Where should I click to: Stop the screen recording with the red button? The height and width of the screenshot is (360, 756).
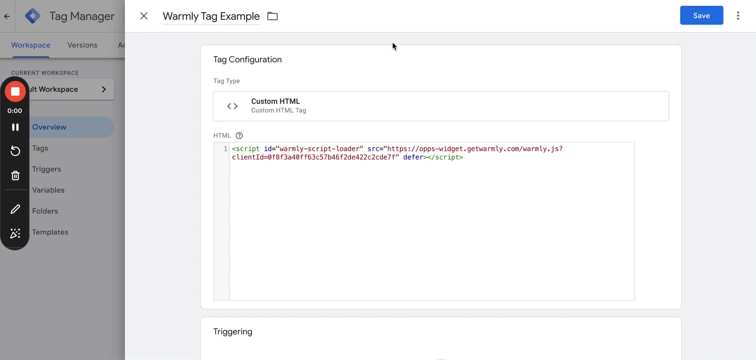15,91
